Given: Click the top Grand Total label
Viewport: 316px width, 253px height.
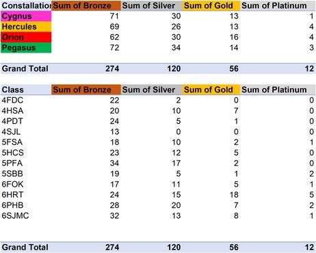Looking at the screenshot, I should pos(25,68).
